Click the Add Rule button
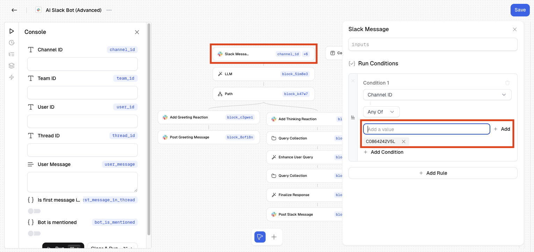534x252 pixels. click(x=433, y=173)
